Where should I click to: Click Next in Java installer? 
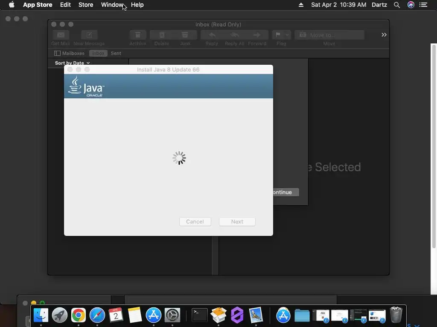(237, 221)
